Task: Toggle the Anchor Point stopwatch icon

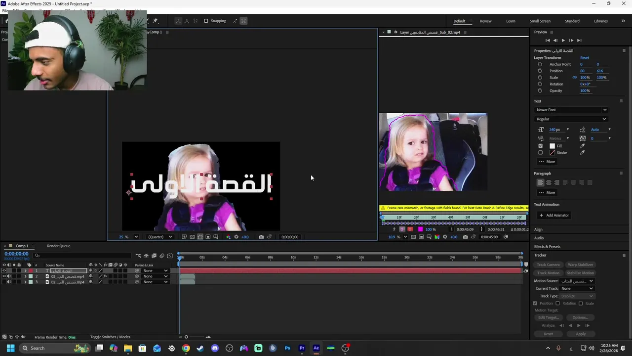Action: [x=540, y=64]
